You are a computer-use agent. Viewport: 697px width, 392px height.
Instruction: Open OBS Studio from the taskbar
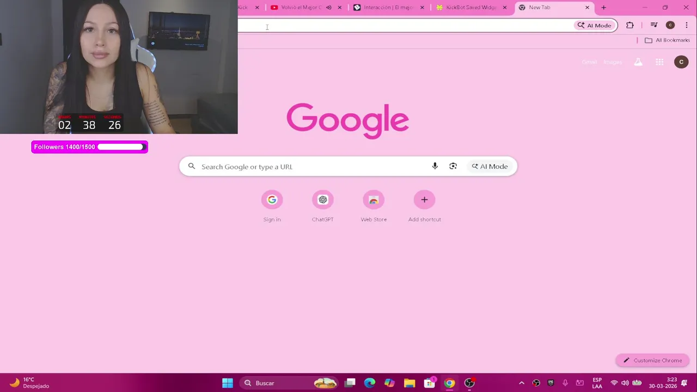coord(469,383)
